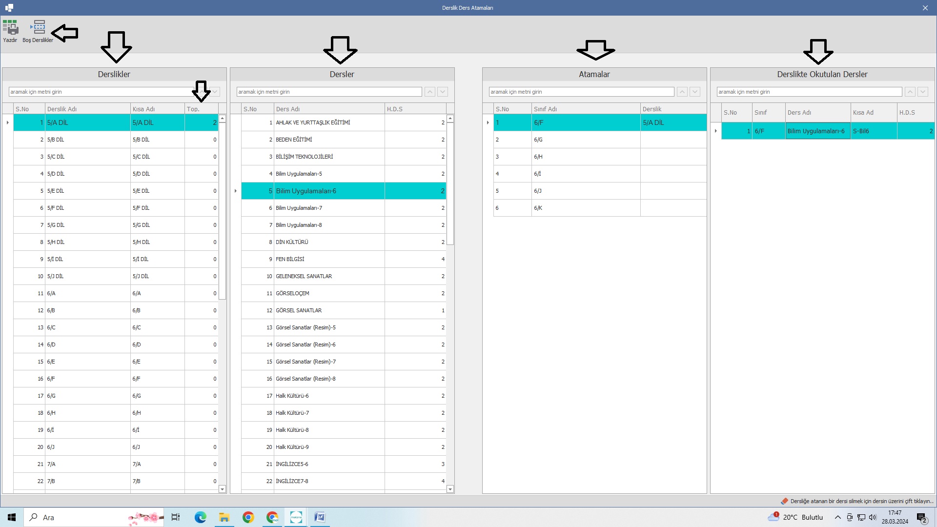Image resolution: width=937 pixels, height=527 pixels.
Task: Select the Görsel Sanatlar (Resim)-6 row
Action: pyautogui.click(x=344, y=345)
